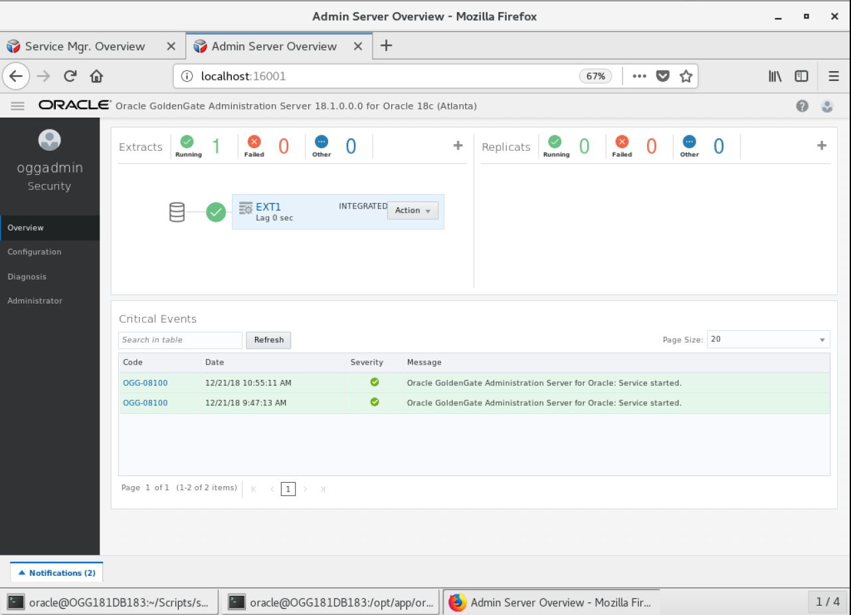This screenshot has height=615, width=851.
Task: Click 12/21/18 10:55:11 AM date cell
Action: (x=247, y=383)
